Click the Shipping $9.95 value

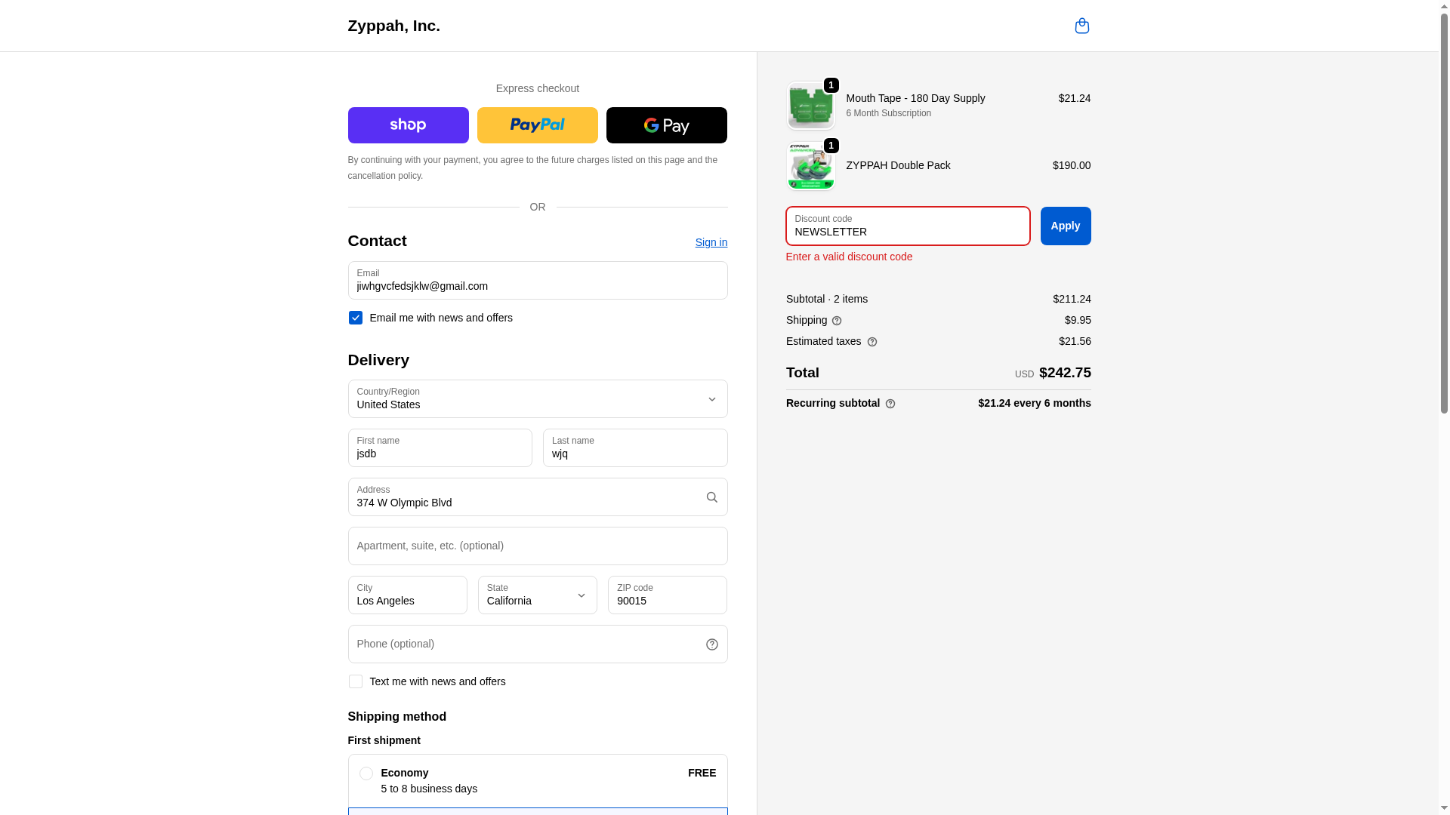(x=1078, y=320)
